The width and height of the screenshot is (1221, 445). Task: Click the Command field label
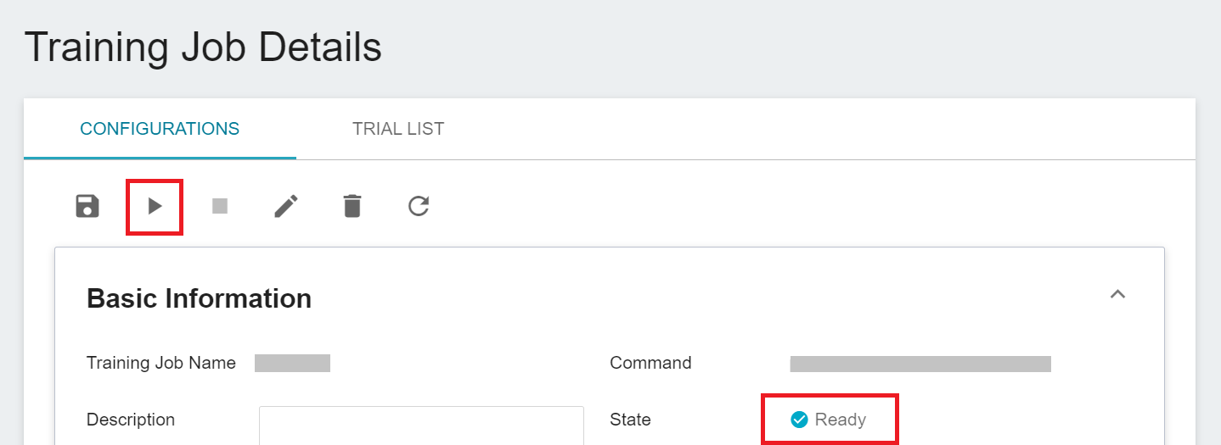pos(650,363)
